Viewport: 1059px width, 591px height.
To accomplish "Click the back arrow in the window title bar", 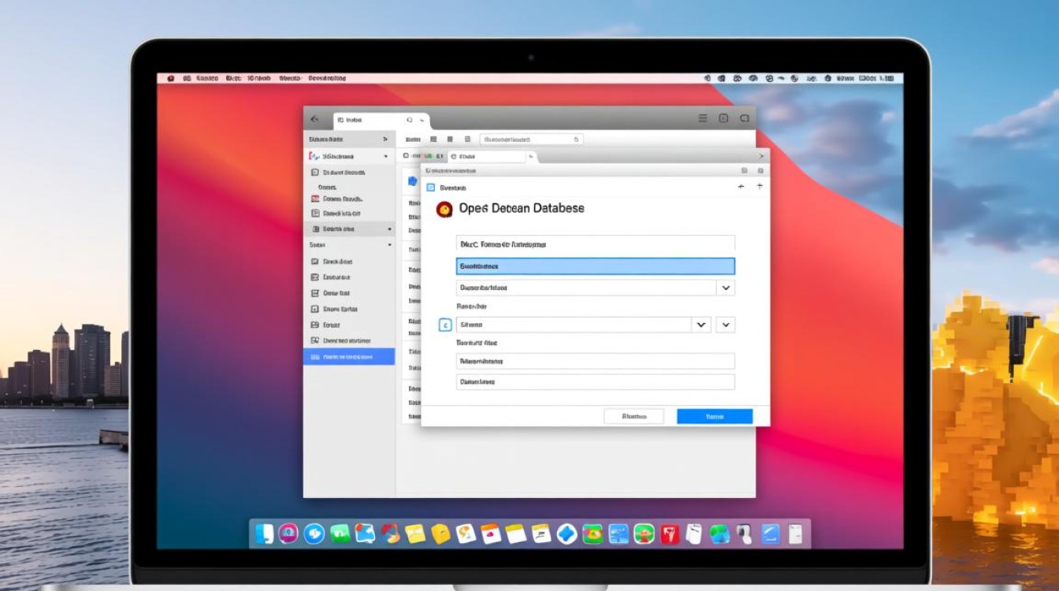I will [x=315, y=119].
